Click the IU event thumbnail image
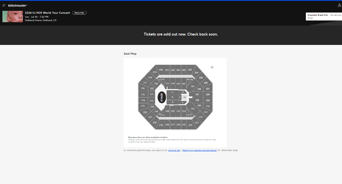Viewport: 342px width, 184px height. 13,16
